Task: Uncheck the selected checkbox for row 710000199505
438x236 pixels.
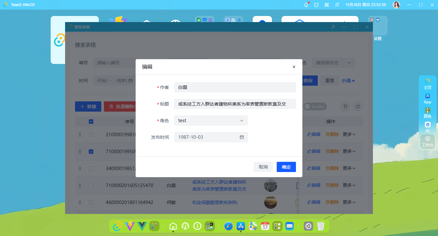Action: 91,151
